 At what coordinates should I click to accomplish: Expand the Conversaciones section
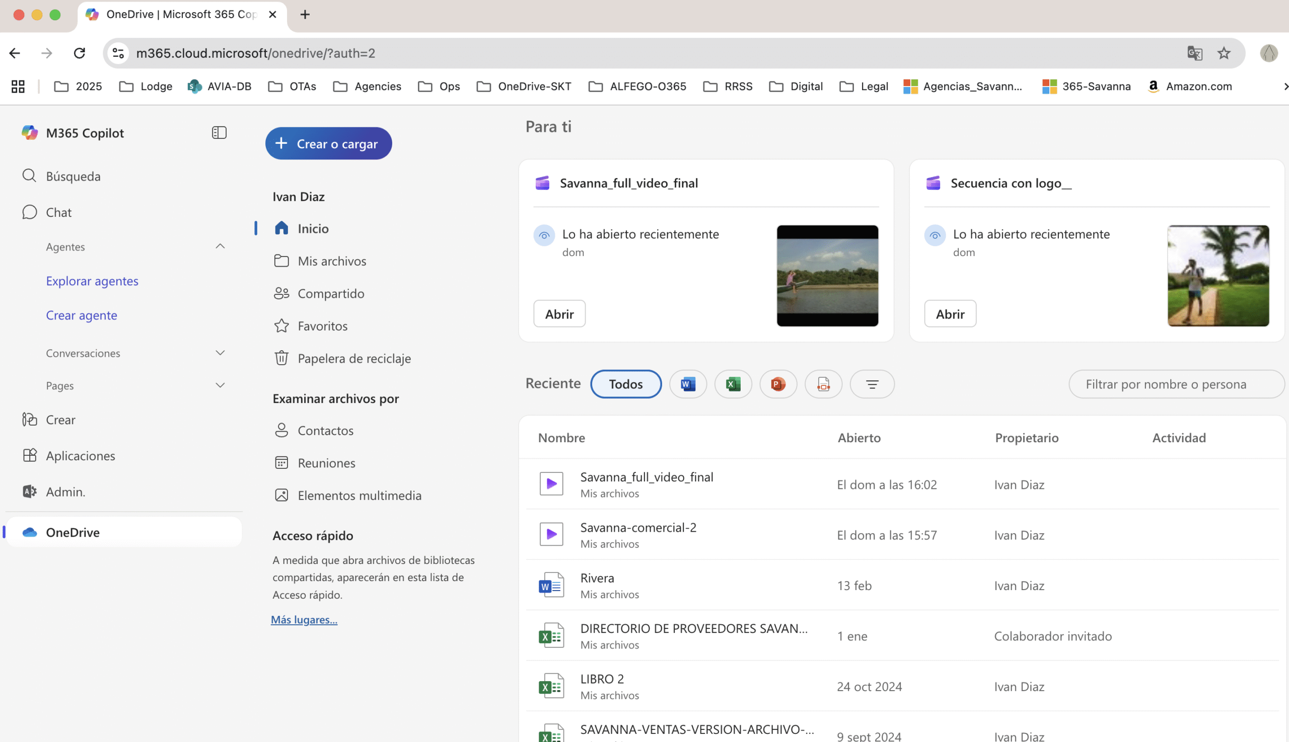pos(220,353)
